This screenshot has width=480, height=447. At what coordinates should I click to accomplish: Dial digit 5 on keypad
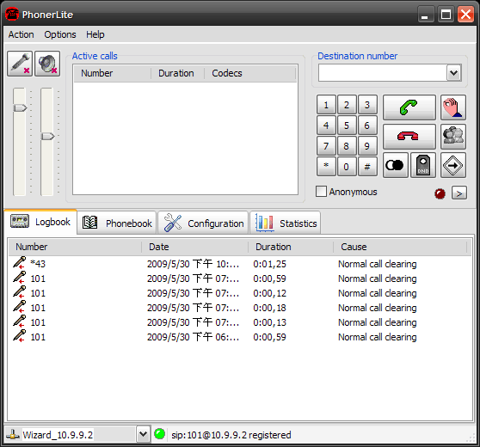click(347, 126)
